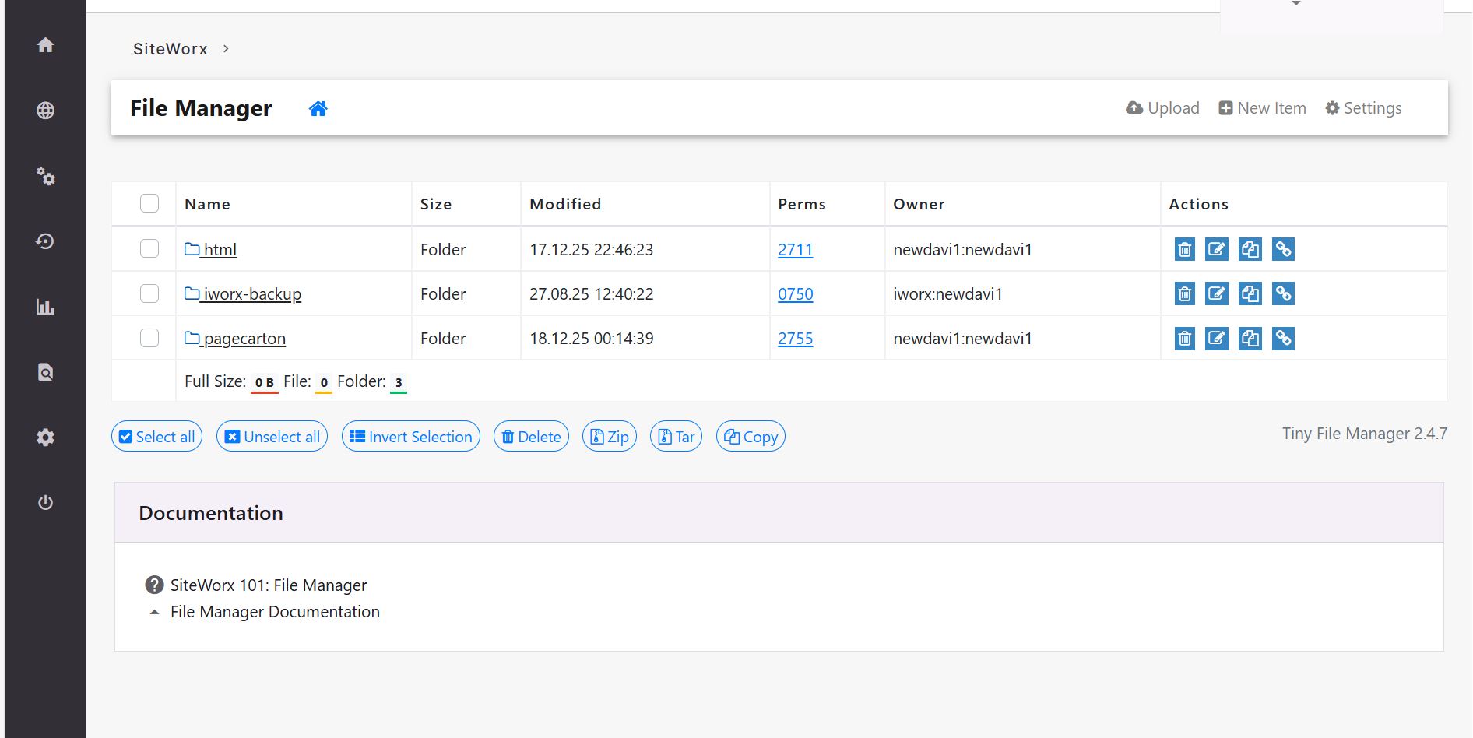The image size is (1473, 738).
Task: Open the statistics bar chart sidebar icon
Action: coord(46,307)
